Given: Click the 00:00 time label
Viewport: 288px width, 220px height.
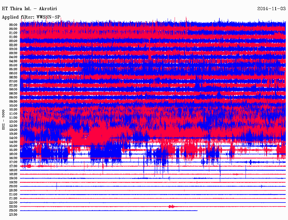Looking at the screenshot, I should (13, 25).
